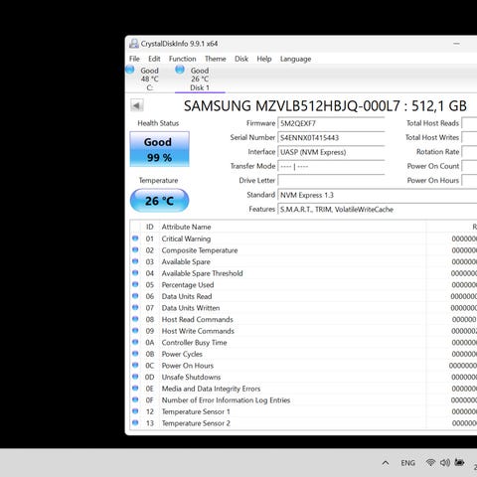This screenshot has width=477, height=477.
Task: Open the Function menu
Action: (x=182, y=59)
